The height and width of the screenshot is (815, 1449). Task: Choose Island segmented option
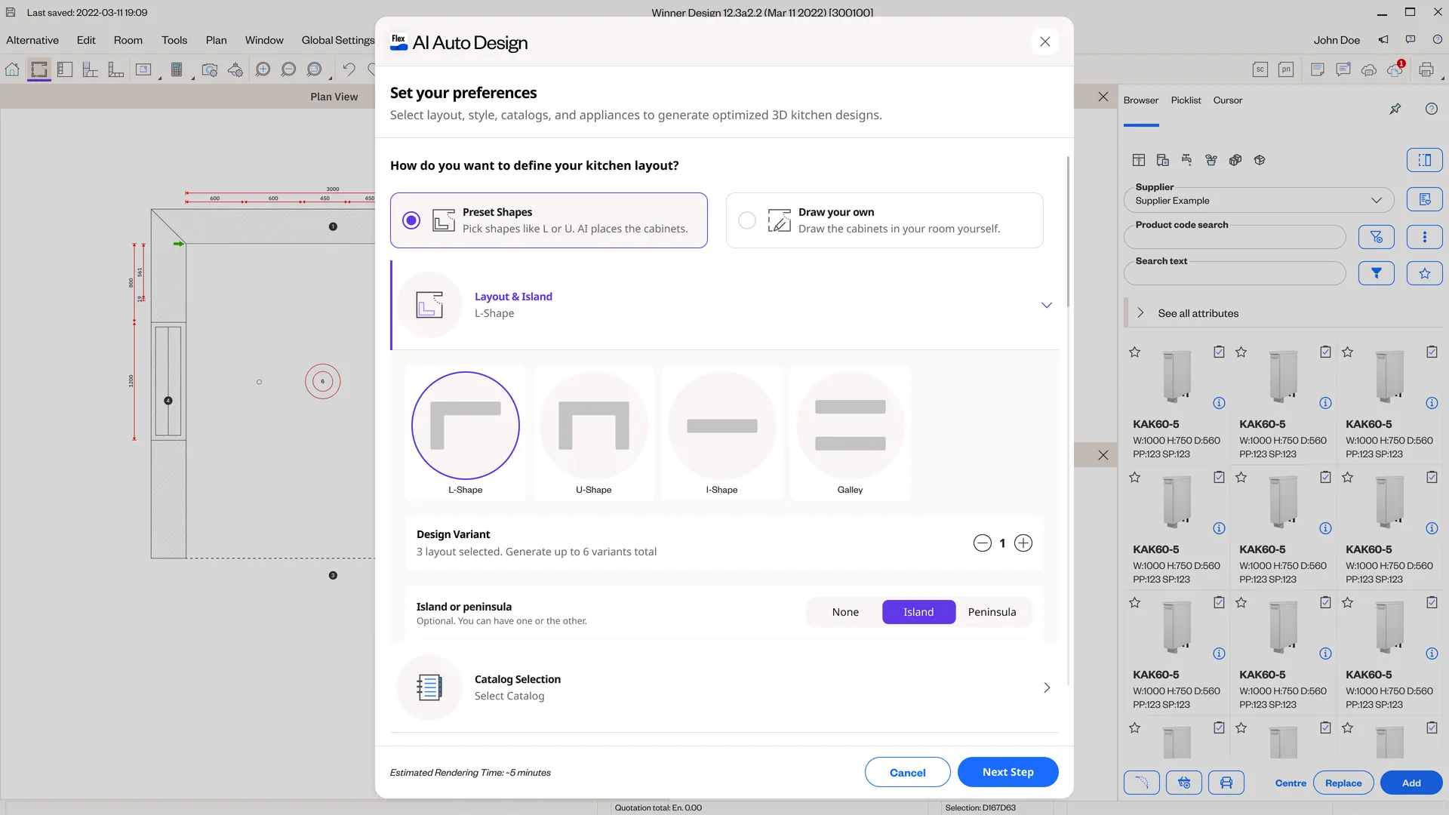918,612
